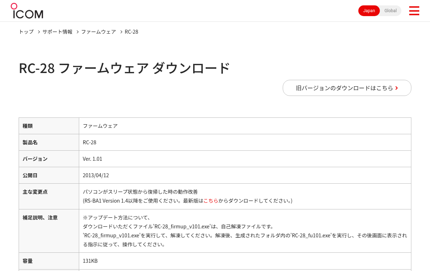Click the ICOM logo
This screenshot has height=271, width=430.
point(27,11)
